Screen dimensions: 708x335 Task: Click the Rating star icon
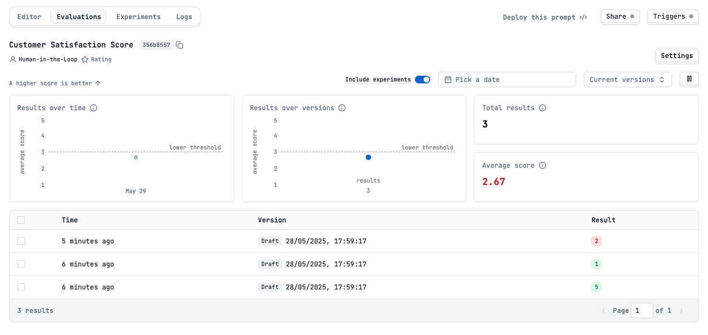click(85, 59)
